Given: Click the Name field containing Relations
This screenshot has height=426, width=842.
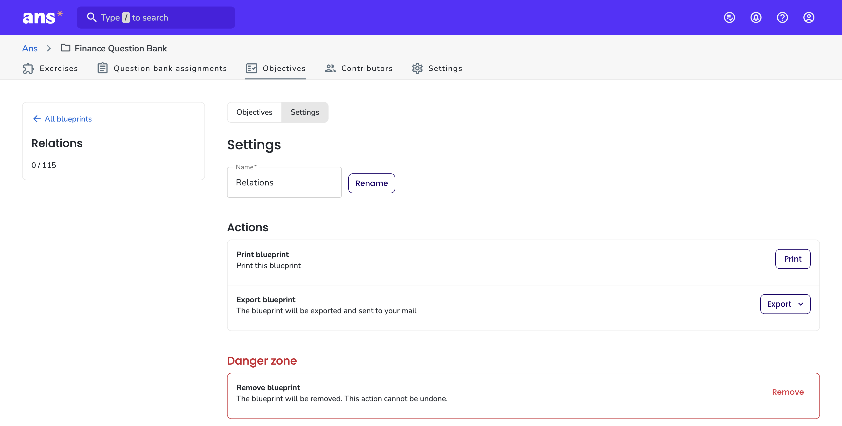Looking at the screenshot, I should pos(284,182).
